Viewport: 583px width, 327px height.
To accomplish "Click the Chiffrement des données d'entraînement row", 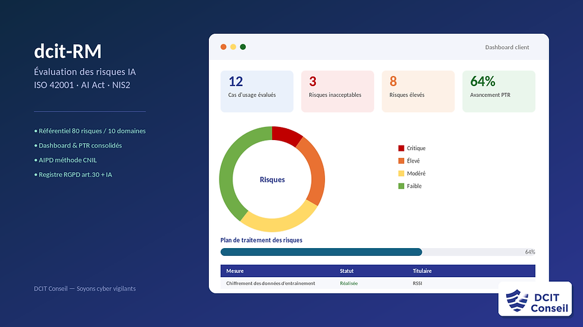I will 378,283.
